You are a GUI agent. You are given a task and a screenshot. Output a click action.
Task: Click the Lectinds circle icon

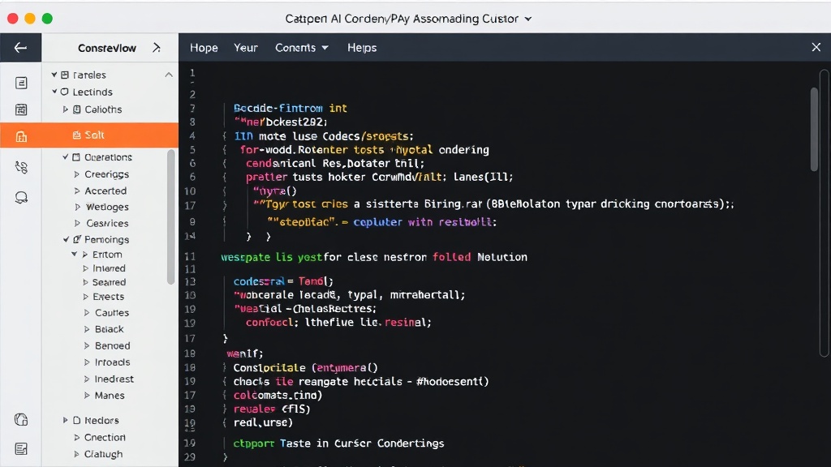coord(65,92)
